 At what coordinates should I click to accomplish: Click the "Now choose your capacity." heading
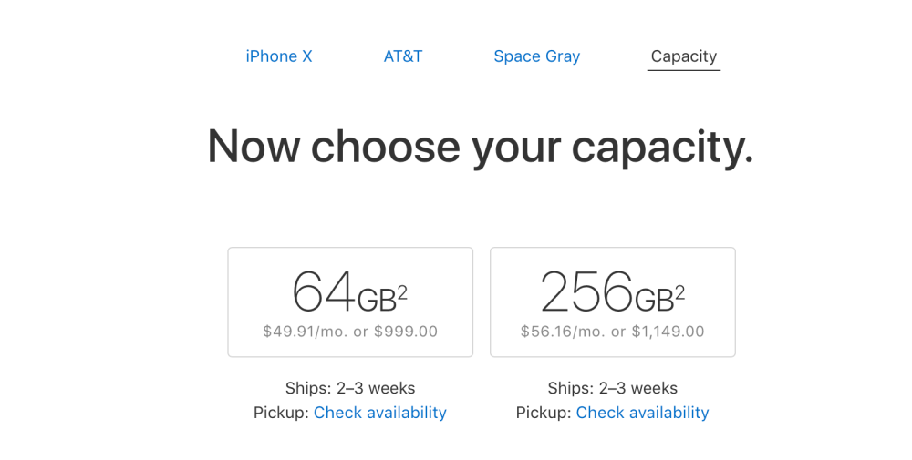pos(480,146)
